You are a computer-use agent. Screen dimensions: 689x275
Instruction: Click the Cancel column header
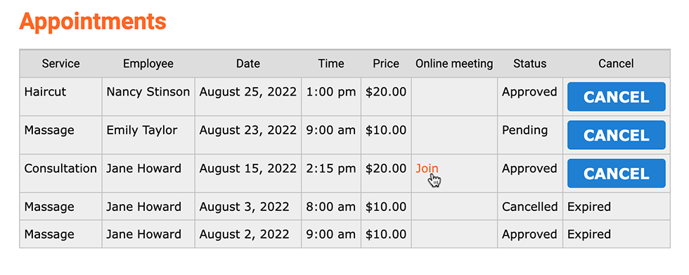616,64
